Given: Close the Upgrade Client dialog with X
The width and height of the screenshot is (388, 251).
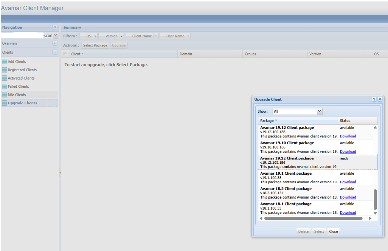Looking at the screenshot, I should tap(380, 100).
